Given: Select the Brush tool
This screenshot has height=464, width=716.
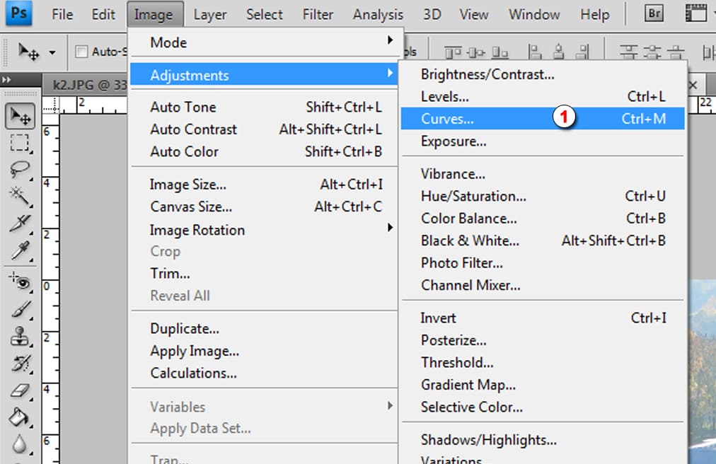Looking at the screenshot, I should tap(20, 310).
